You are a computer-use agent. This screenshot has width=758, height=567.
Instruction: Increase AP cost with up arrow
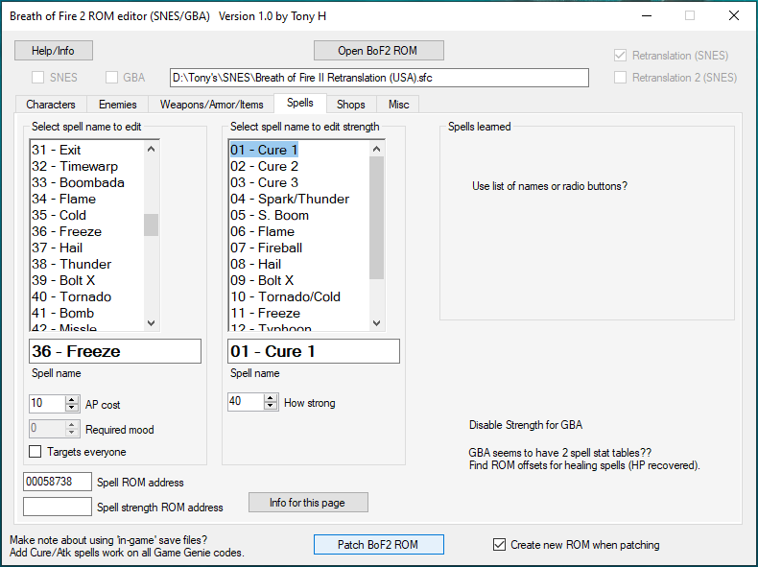pos(71,400)
